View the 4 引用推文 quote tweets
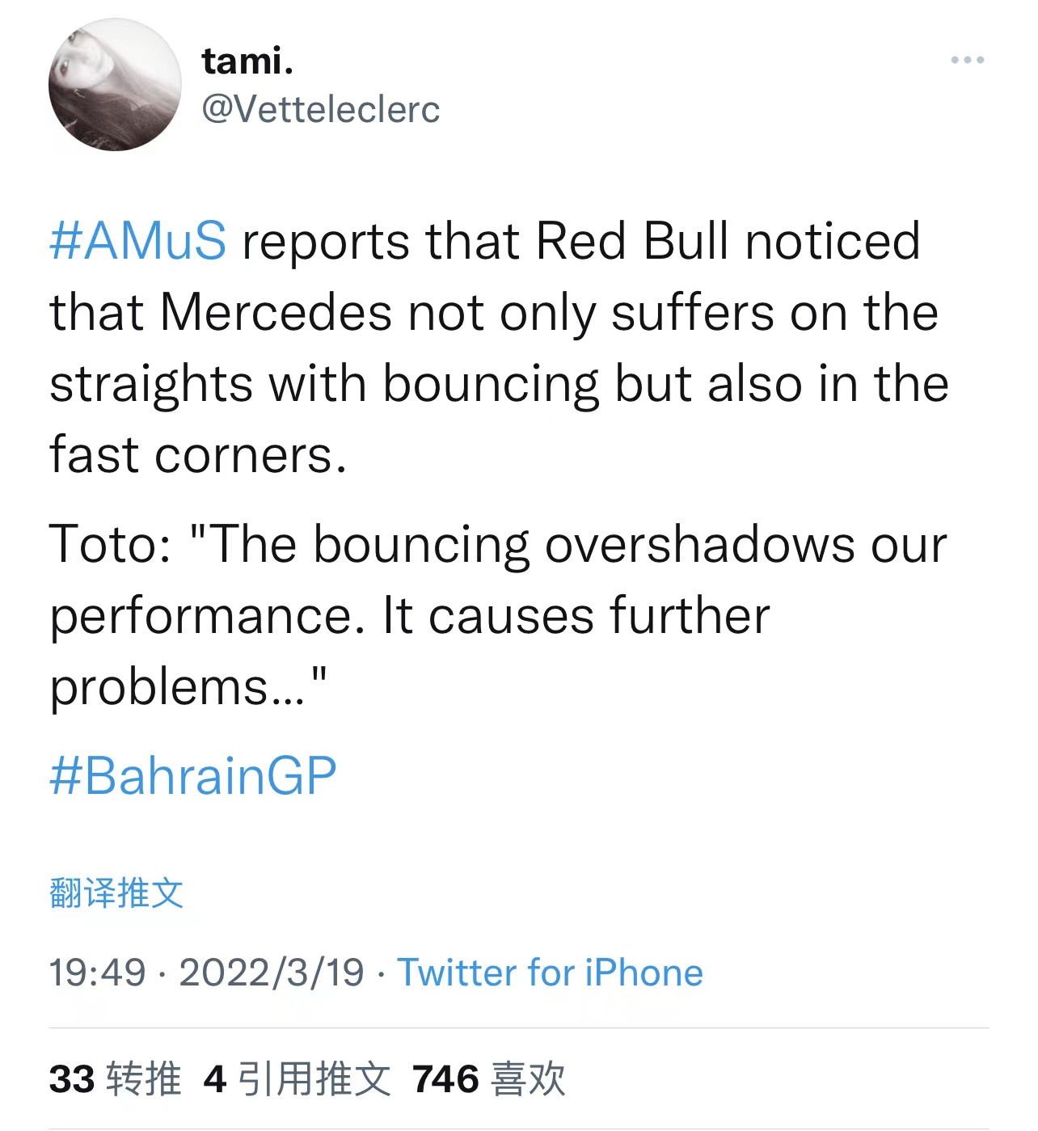This screenshot has width=1038, height=1131. point(297,1079)
